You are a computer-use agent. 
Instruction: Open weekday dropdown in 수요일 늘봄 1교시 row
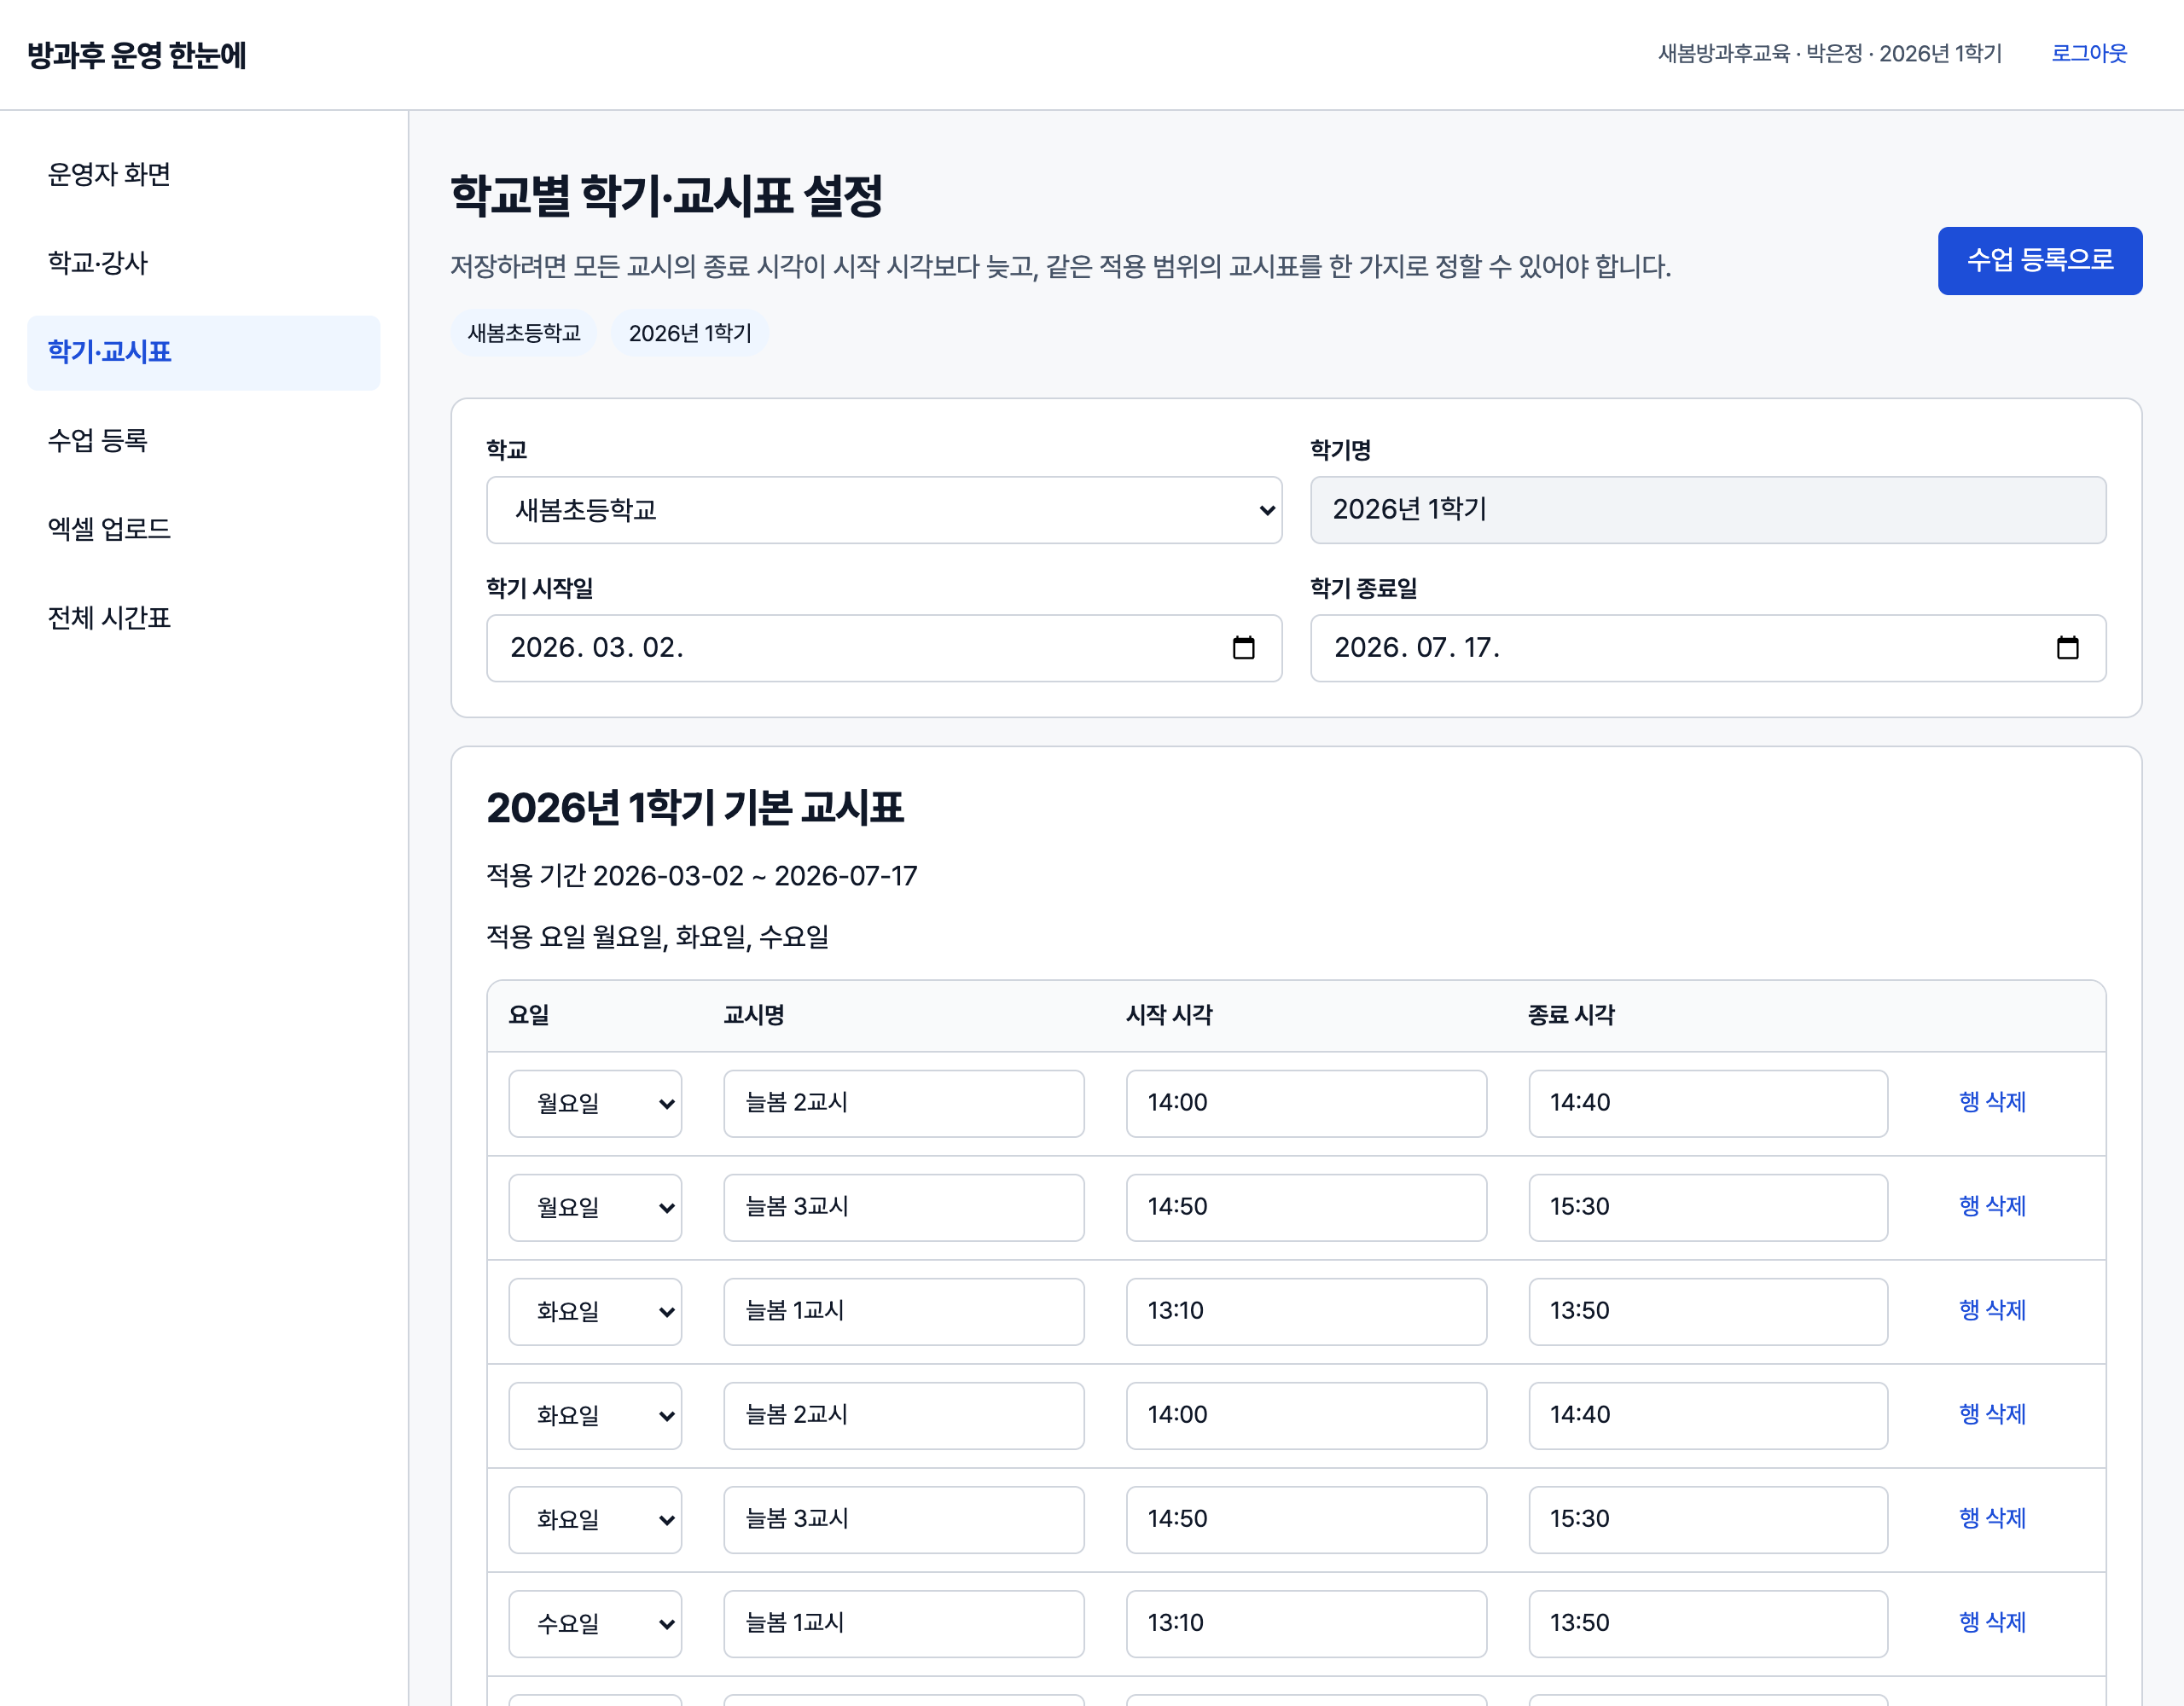tap(595, 1624)
